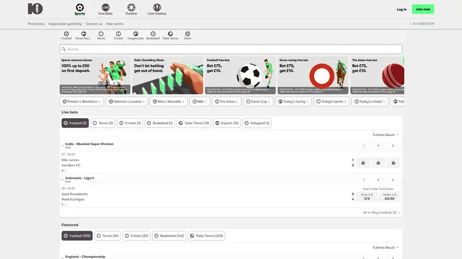The width and height of the screenshot is (462, 259).
Task: Open Preston v Blackburn quick link
Action: [x=81, y=102]
